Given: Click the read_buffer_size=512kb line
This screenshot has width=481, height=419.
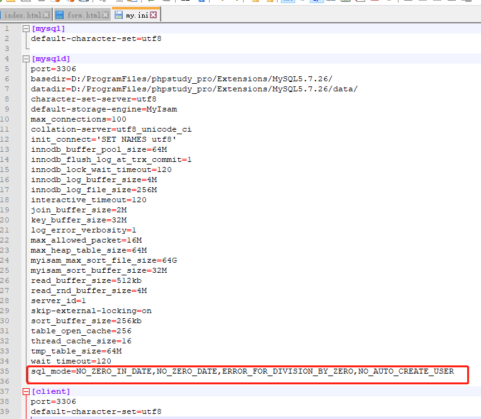Looking at the screenshot, I should pos(86,280).
